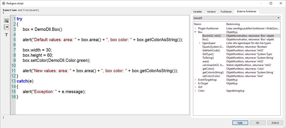Click the go-to-line arrow icon in the sidebar

tap(6, 27)
